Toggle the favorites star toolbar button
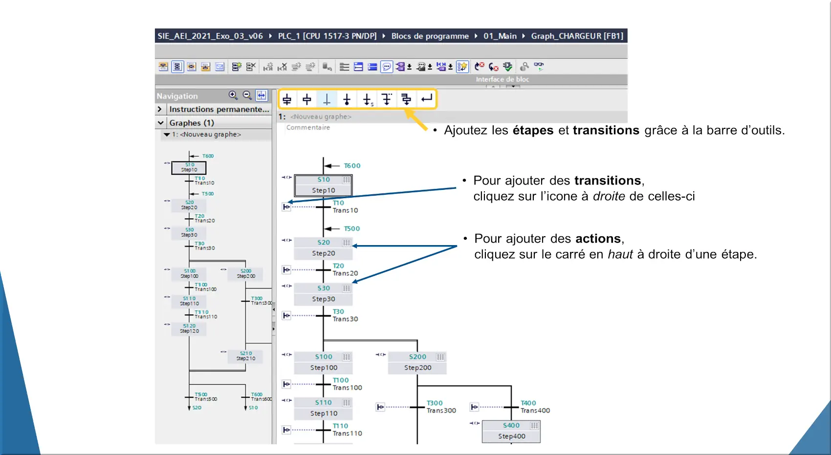Viewport: 831px width, 455px height. [x=462, y=66]
